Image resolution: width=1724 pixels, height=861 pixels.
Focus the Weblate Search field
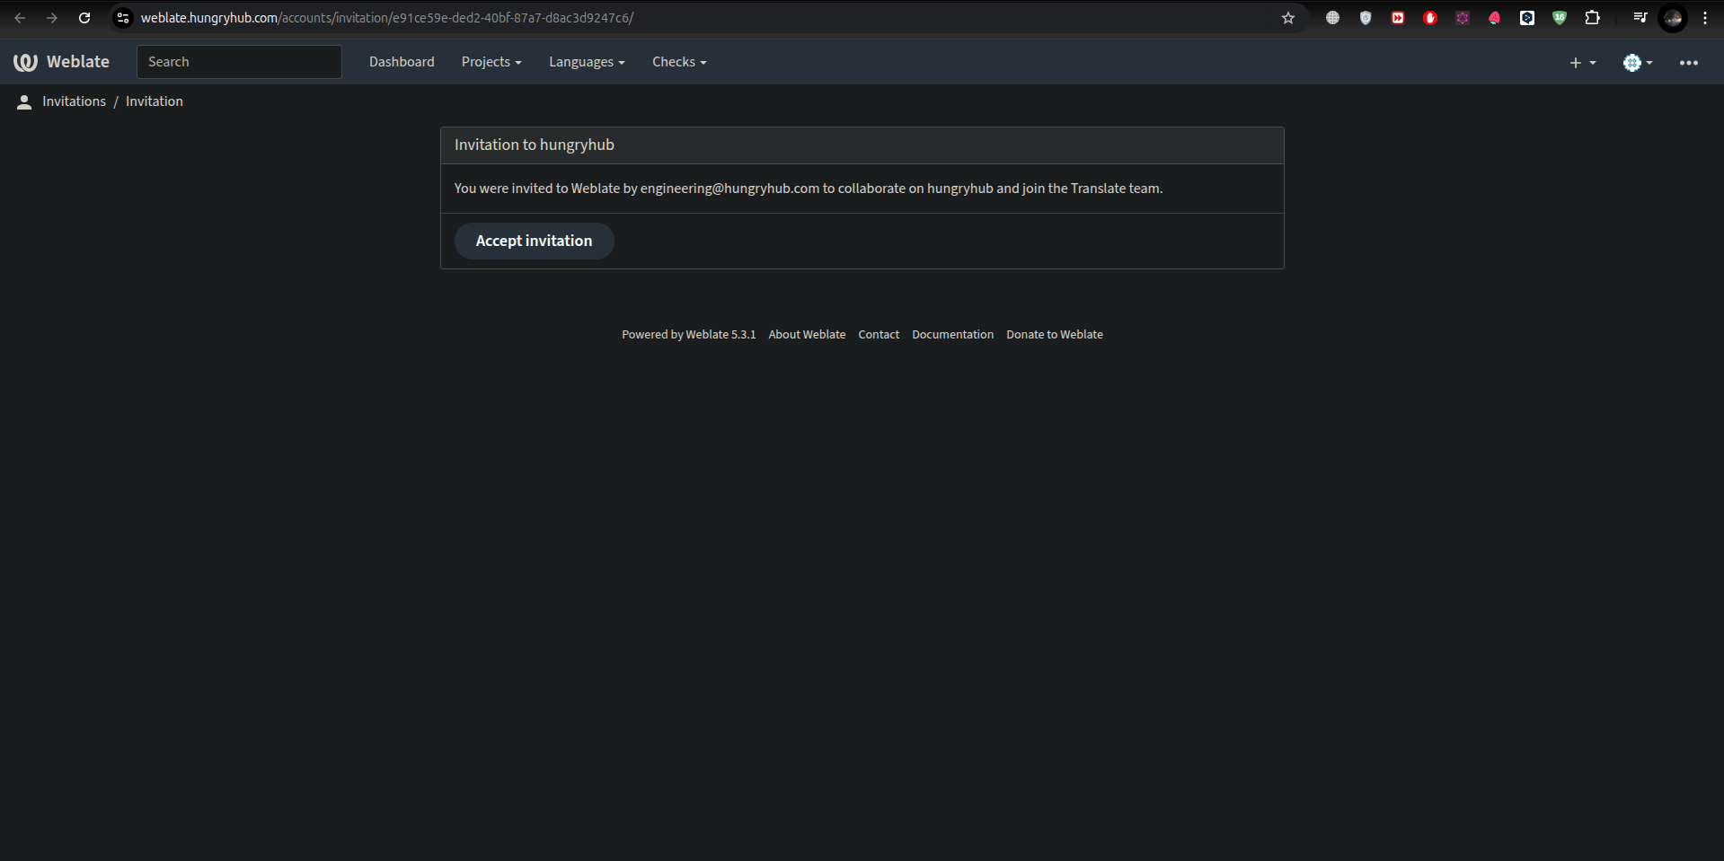tap(239, 62)
